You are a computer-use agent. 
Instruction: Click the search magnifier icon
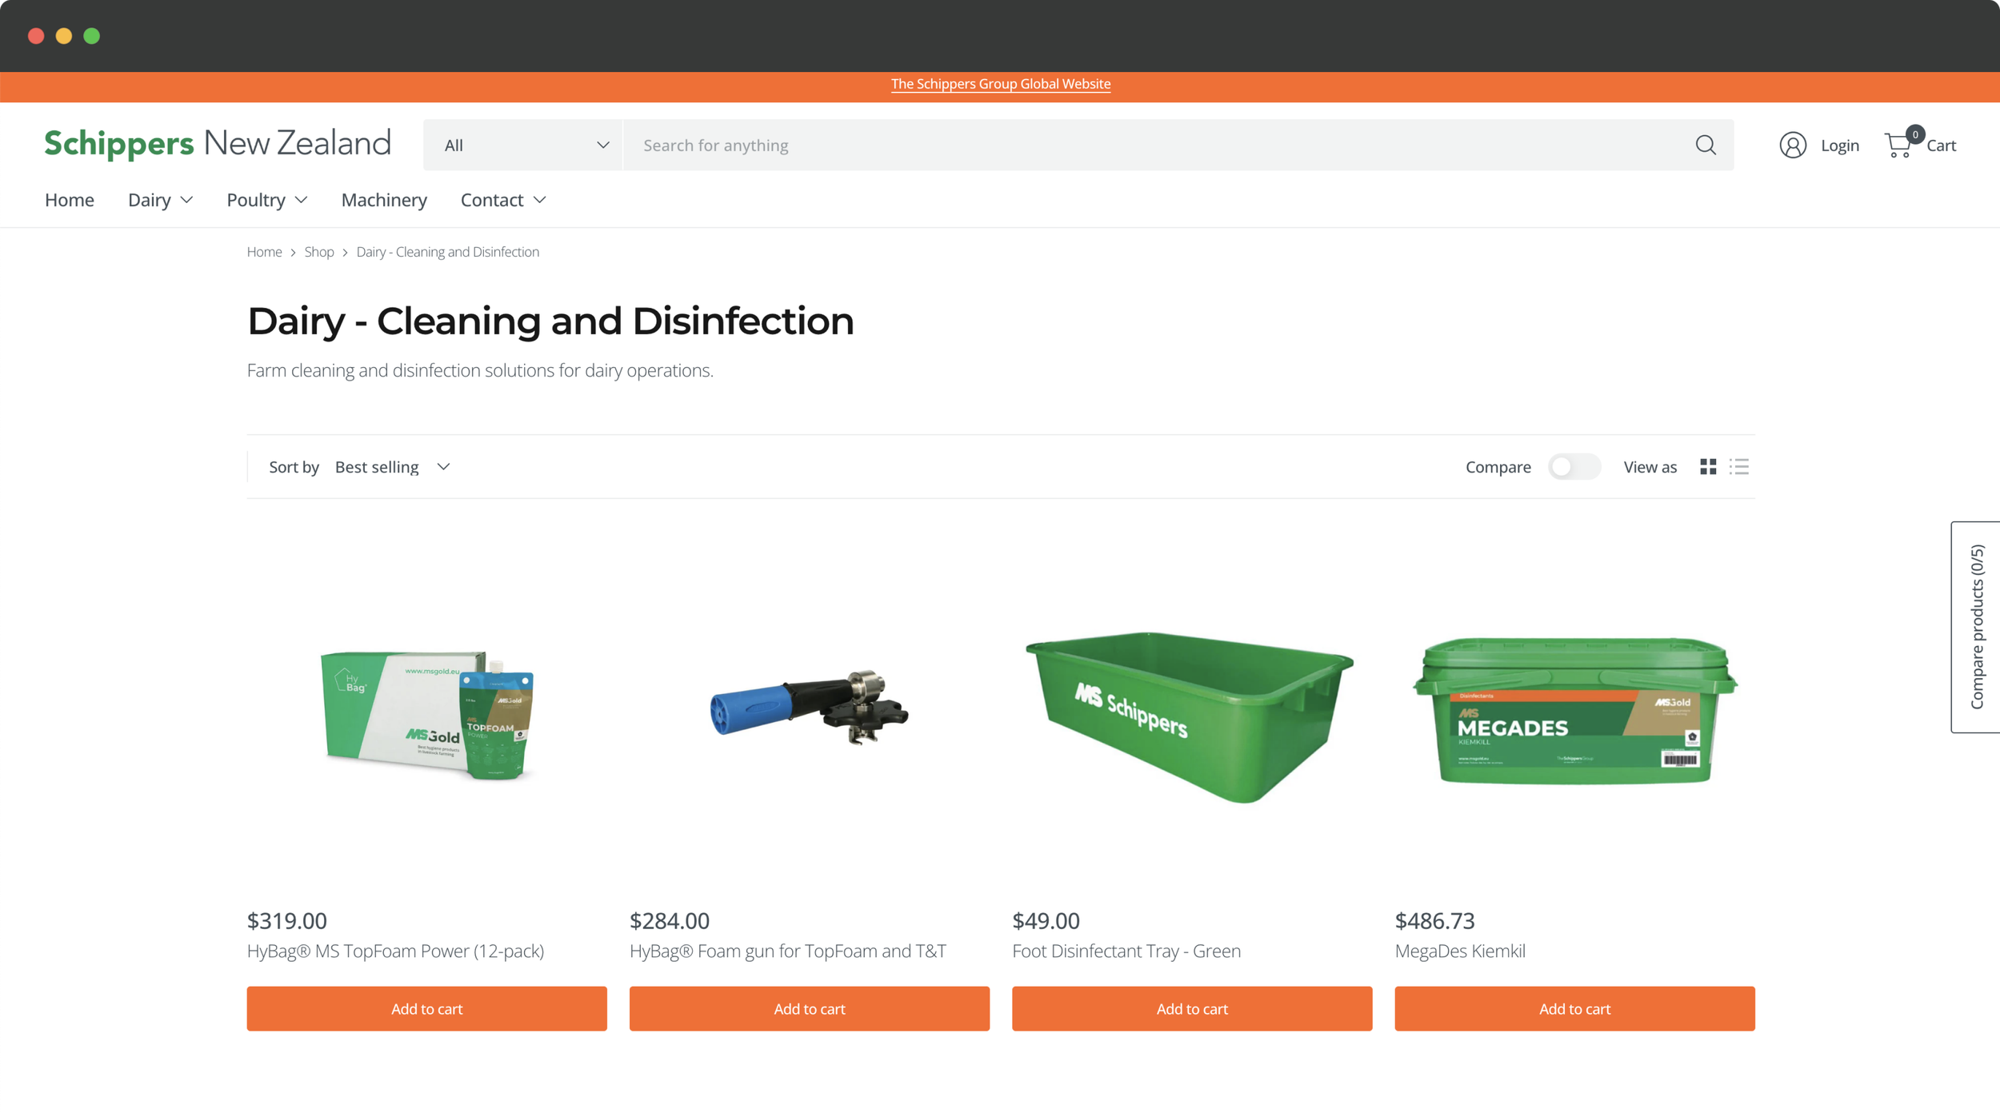tap(1705, 145)
